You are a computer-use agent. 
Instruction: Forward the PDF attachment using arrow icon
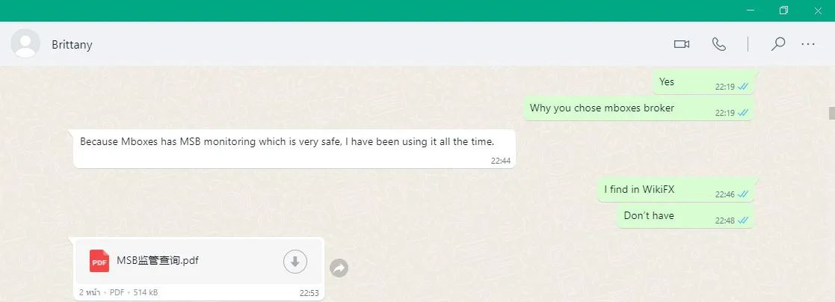[339, 268]
